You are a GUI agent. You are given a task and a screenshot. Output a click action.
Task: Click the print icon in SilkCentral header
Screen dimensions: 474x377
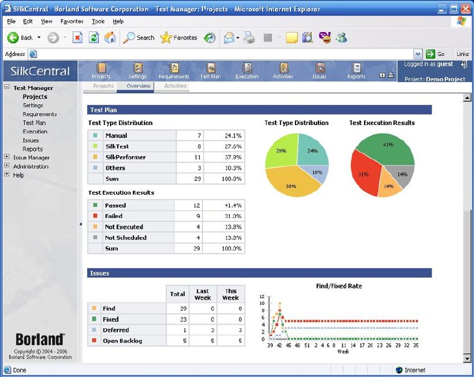pos(391,75)
